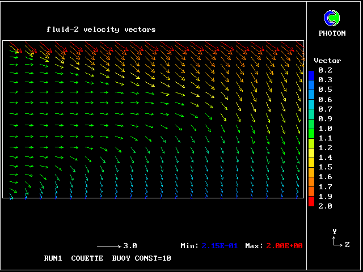Click the reference vector scale label 3.0
Screen dimensions: 363x272
(130, 246)
